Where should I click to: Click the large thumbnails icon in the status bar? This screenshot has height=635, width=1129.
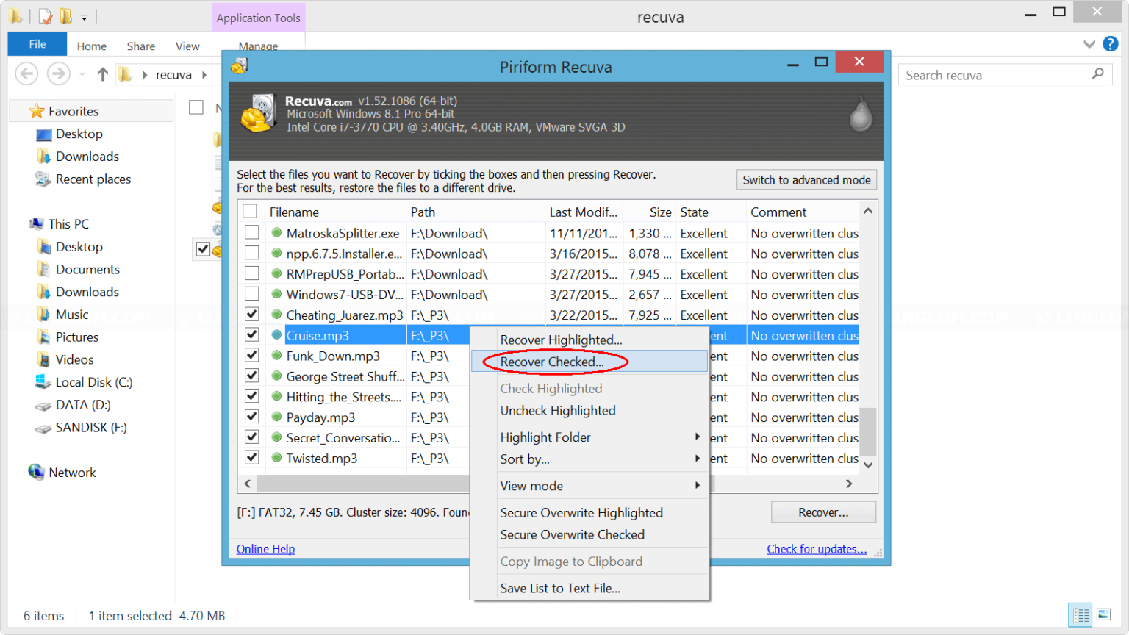pyautogui.click(x=1105, y=615)
